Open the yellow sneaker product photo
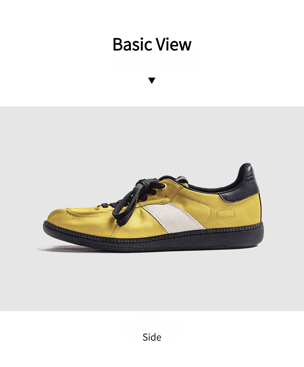The image size is (304, 367). point(152,209)
